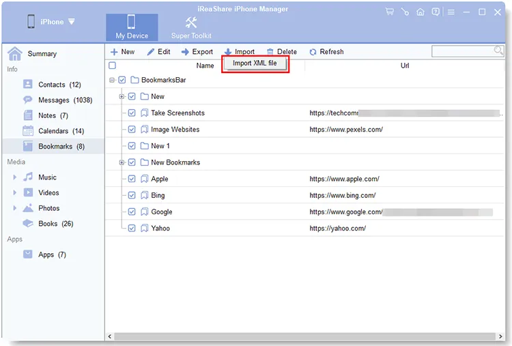The width and height of the screenshot is (512, 346).
Task: Click the Videos sidebar icon
Action: pos(28,192)
